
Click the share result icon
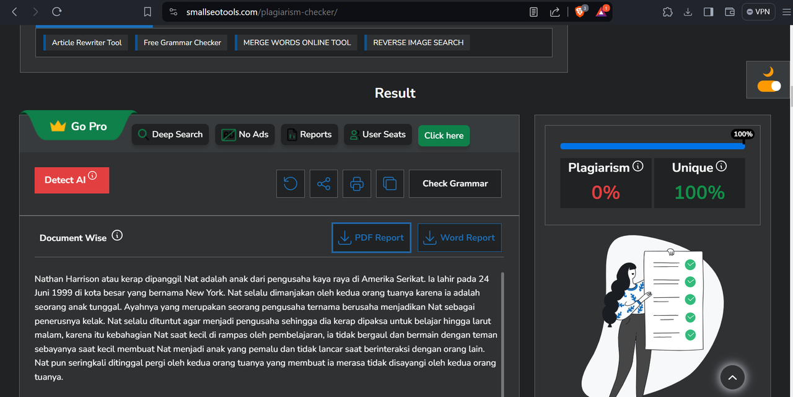coord(323,183)
